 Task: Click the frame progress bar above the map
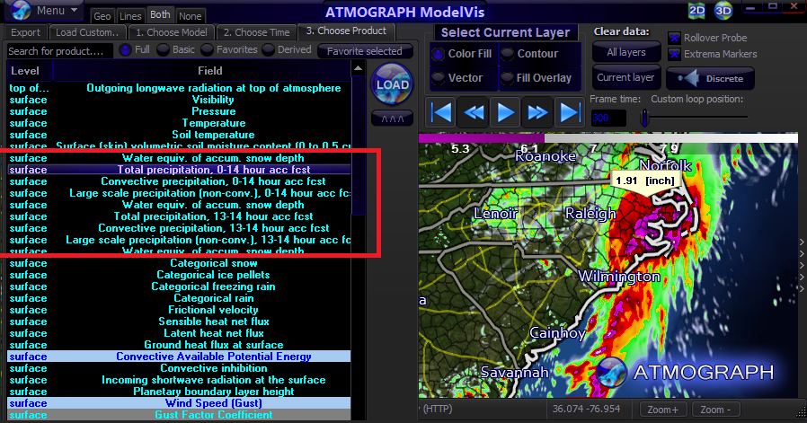pyautogui.click(x=607, y=138)
